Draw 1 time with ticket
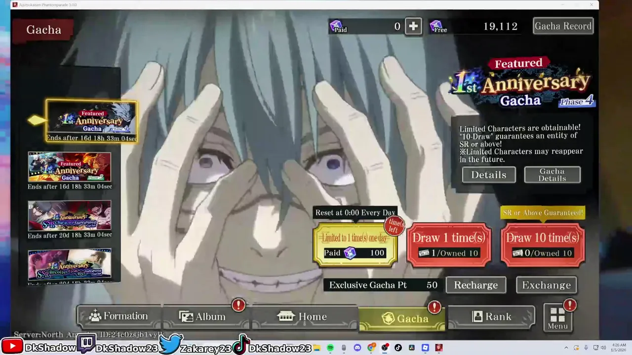The width and height of the screenshot is (632, 355). pos(449,245)
